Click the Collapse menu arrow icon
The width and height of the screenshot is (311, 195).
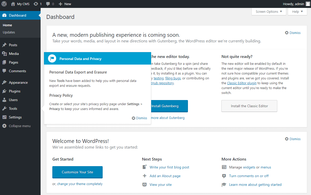click(4, 126)
